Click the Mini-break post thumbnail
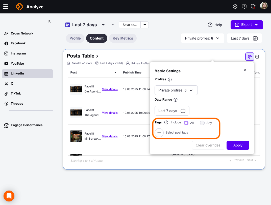 76,136
